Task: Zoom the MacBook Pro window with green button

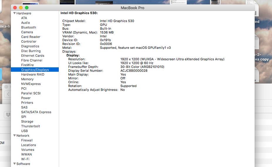Action: (x=27, y=8)
